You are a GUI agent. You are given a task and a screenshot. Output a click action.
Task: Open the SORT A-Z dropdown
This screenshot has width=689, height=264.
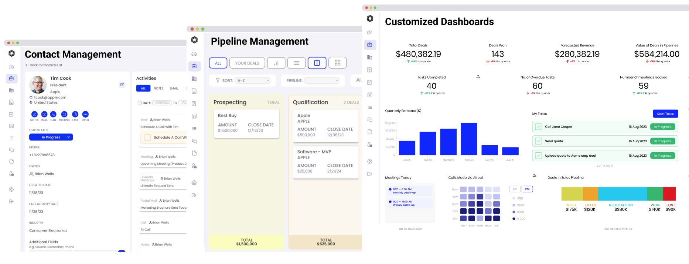tap(253, 80)
